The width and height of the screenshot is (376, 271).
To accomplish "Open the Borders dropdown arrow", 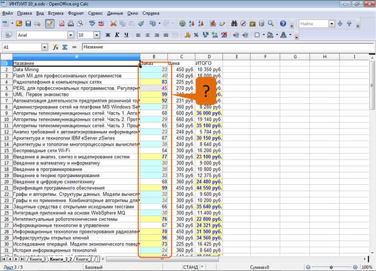I will [x=264, y=35].
